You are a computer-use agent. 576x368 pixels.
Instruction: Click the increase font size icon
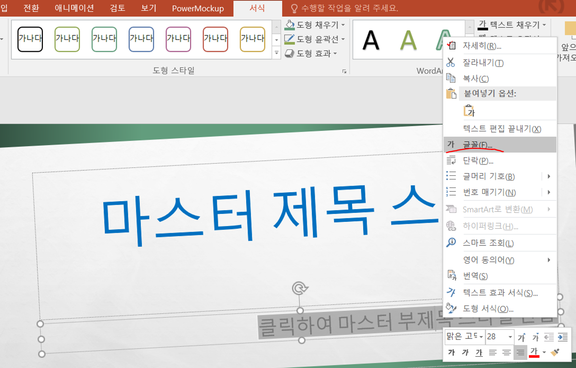point(521,337)
